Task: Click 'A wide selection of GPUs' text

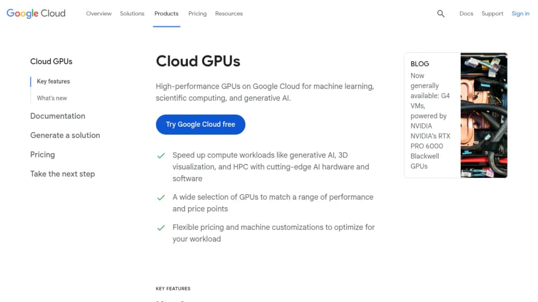Action: [x=273, y=203]
